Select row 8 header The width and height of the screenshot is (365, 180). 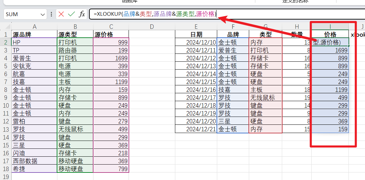point(5,89)
